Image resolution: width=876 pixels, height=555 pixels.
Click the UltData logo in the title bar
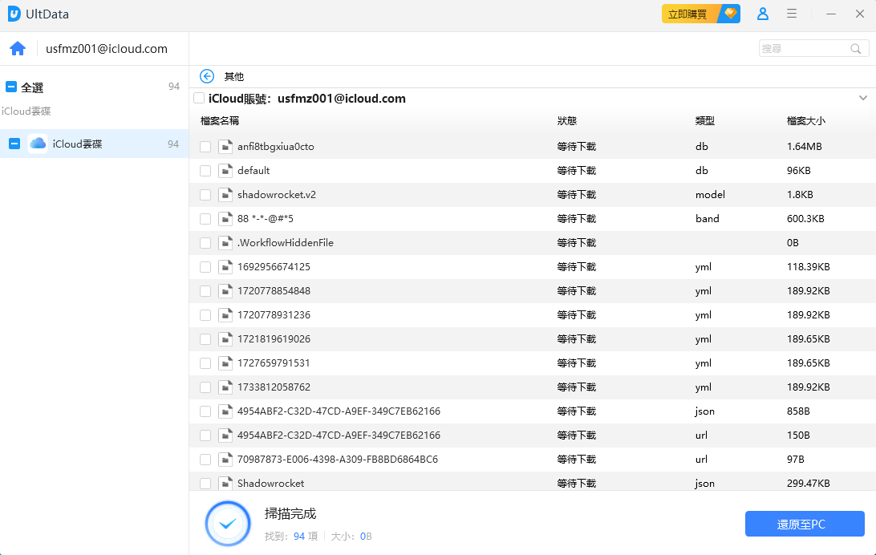point(14,14)
